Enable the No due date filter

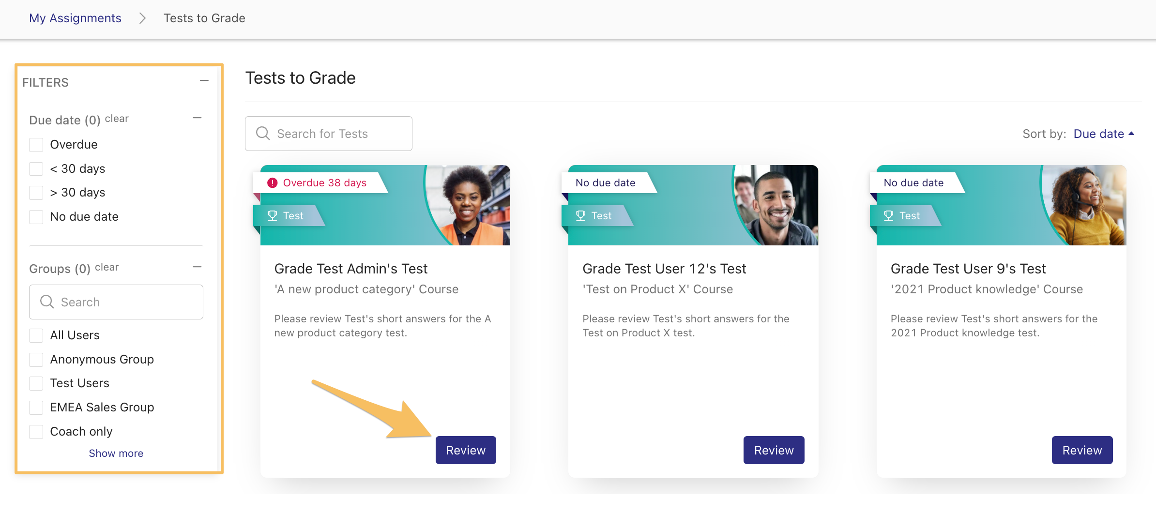click(x=36, y=217)
